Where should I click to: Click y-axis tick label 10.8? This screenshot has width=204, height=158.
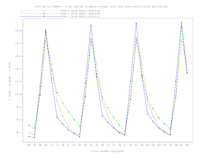pos(18,94)
